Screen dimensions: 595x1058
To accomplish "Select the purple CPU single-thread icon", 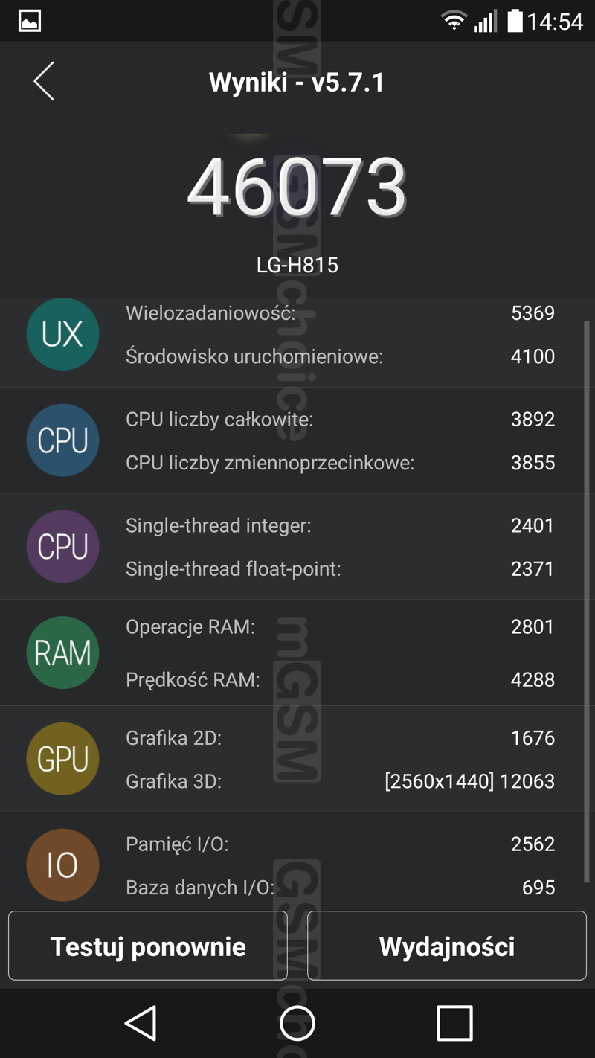I will click(x=62, y=547).
